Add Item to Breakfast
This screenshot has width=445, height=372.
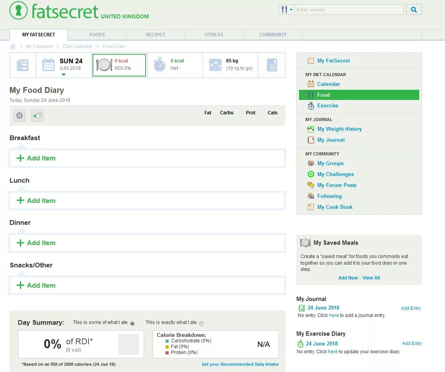tap(147, 158)
